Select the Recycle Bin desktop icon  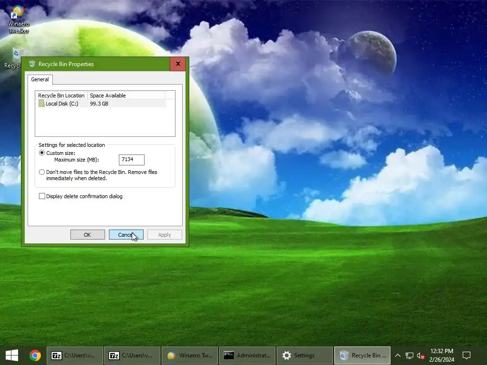(x=13, y=58)
